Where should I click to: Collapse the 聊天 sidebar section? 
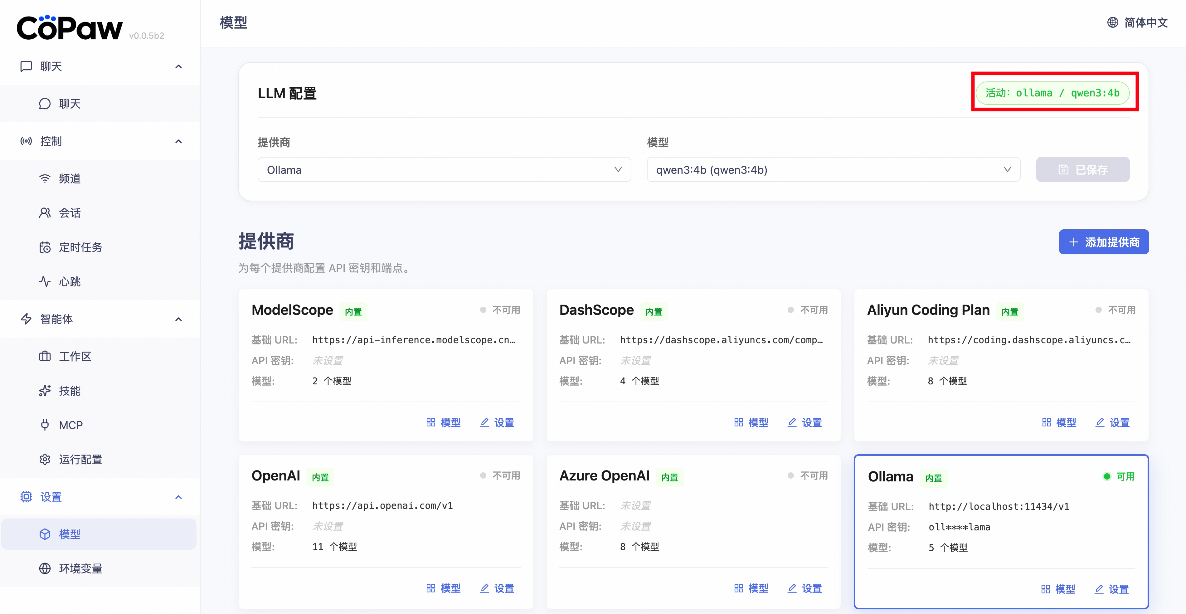click(x=179, y=66)
